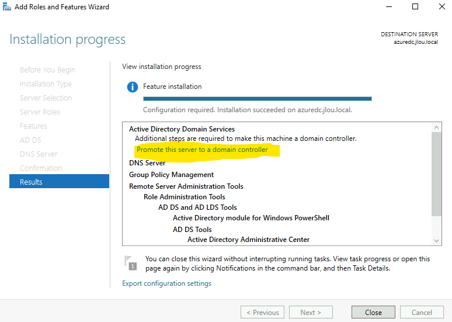
Task: Click destination server name azuredc.jlou.local
Action: (x=416, y=42)
